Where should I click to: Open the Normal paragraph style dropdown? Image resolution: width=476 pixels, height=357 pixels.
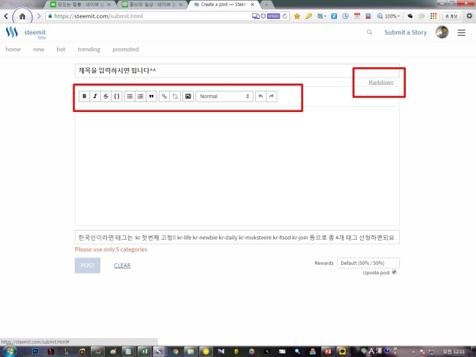click(224, 96)
